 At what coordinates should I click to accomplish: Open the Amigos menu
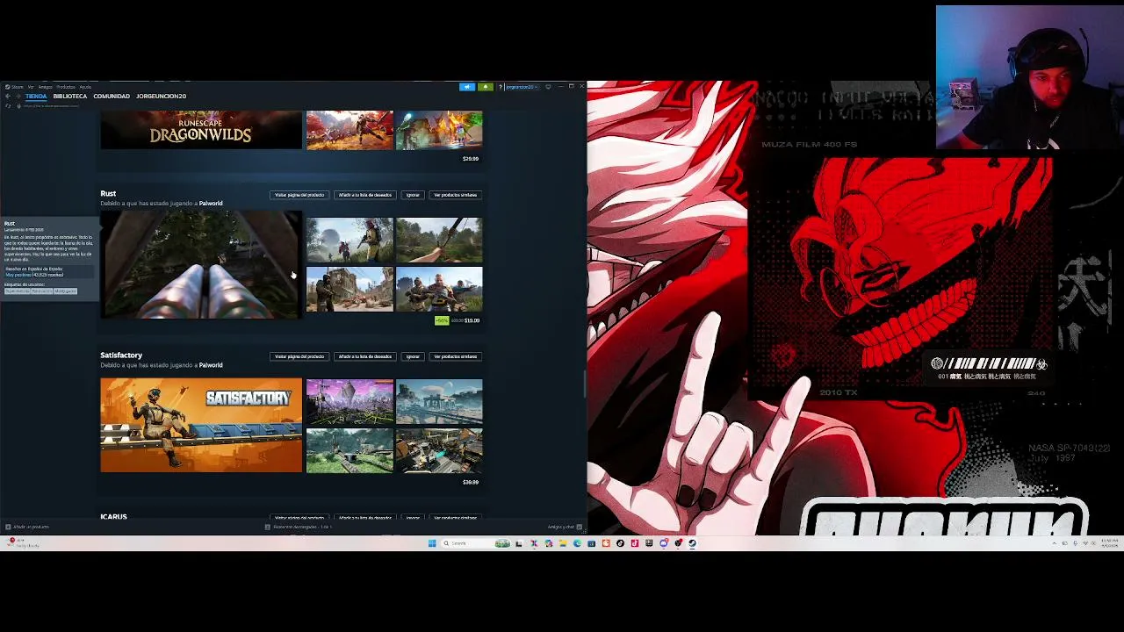click(45, 87)
